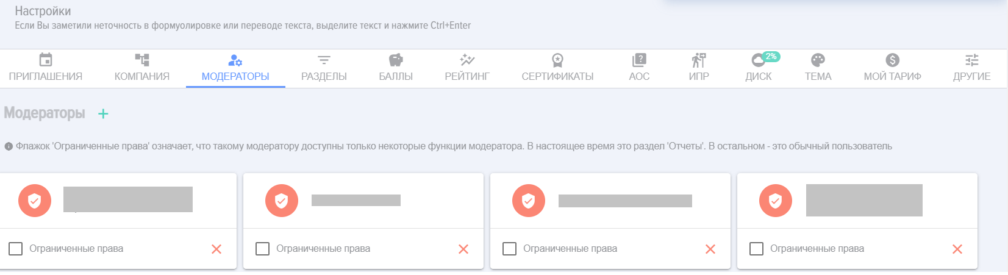The width and height of the screenshot is (1008, 275).
Task: Remove the first moderator with red X
Action: (216, 249)
